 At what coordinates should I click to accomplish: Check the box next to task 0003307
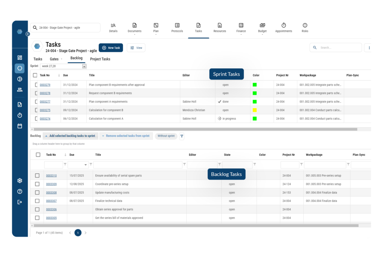pos(37,201)
